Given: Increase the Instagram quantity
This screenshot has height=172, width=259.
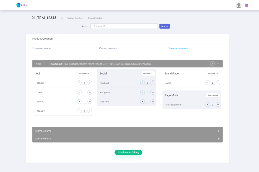Looking at the screenshot, I should click(x=153, y=92).
